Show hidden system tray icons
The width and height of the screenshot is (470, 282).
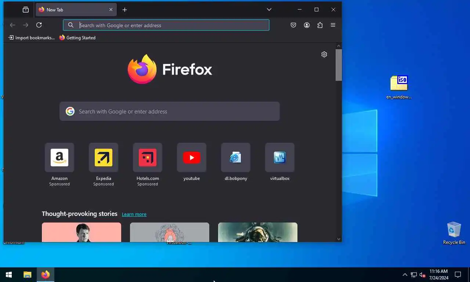pyautogui.click(x=405, y=275)
